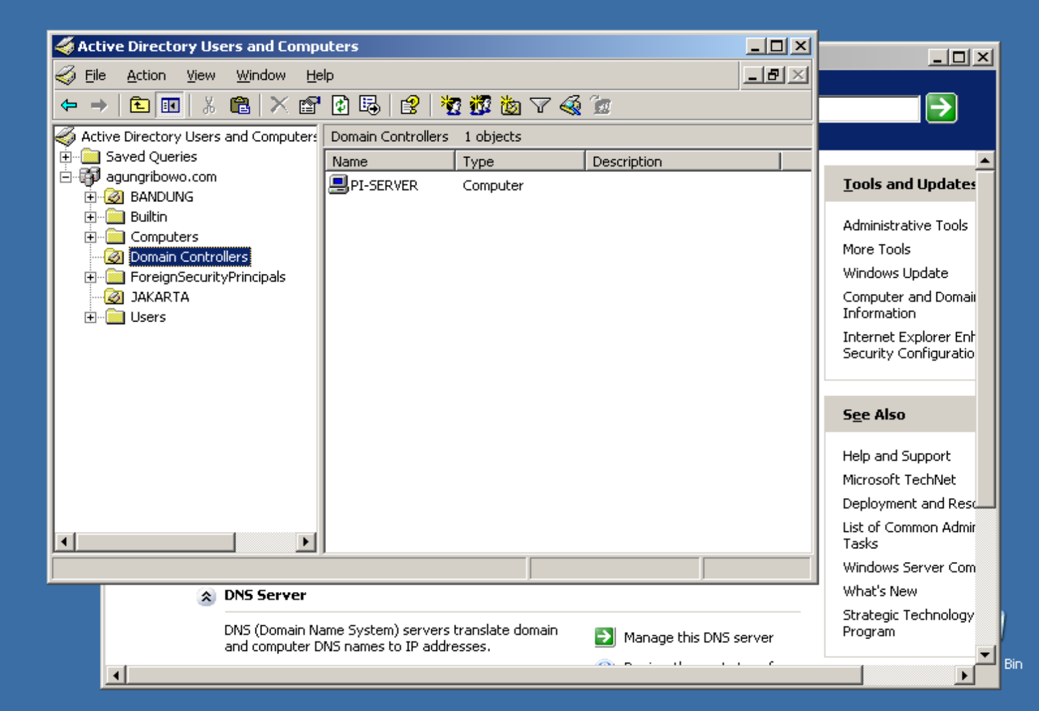Go up one level with folder icon

pyautogui.click(x=139, y=105)
